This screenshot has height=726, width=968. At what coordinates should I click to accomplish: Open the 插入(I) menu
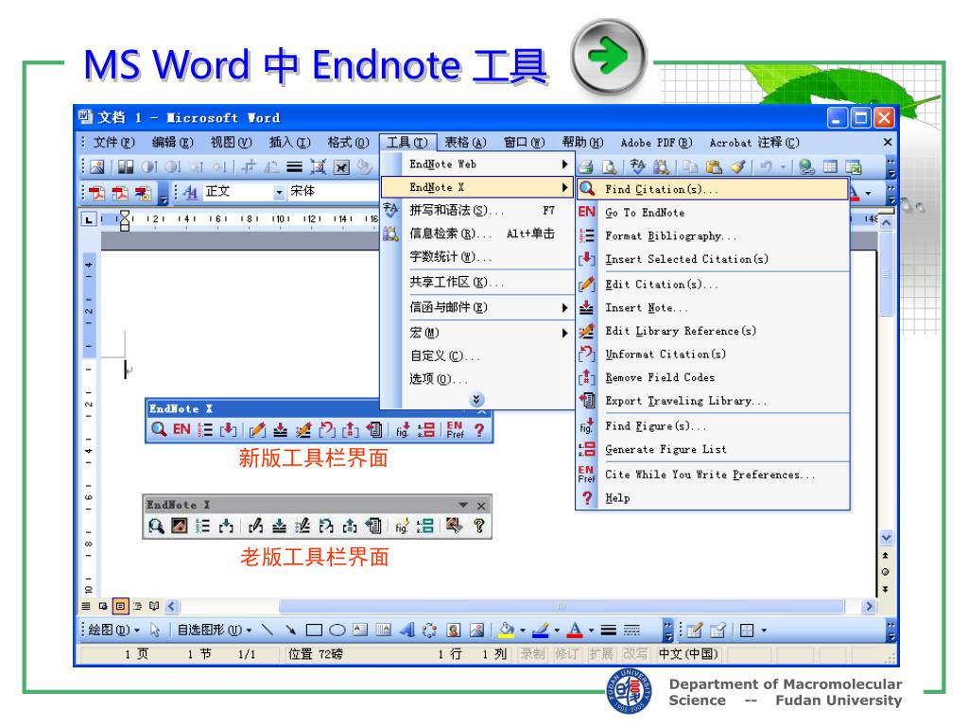pyautogui.click(x=289, y=143)
